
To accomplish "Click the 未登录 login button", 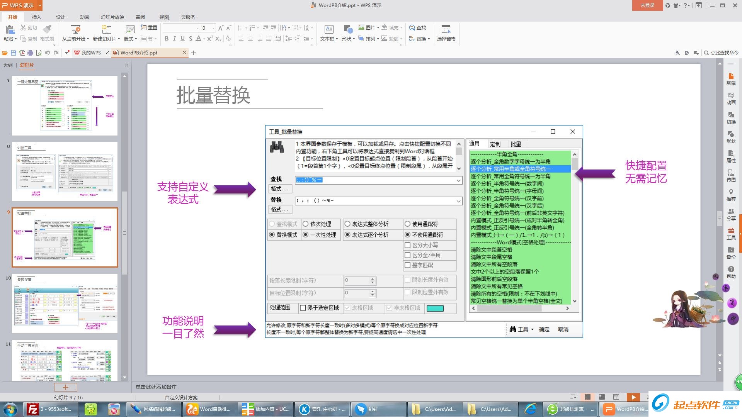I will [x=647, y=5].
